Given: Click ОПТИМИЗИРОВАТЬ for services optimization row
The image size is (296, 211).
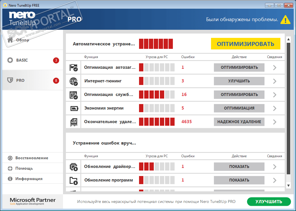Looking at the screenshot, I should [x=239, y=95].
